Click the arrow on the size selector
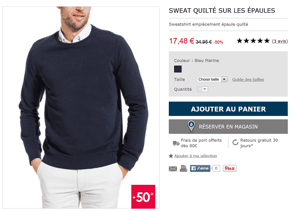The height and width of the screenshot is (211, 291). [x=224, y=80]
